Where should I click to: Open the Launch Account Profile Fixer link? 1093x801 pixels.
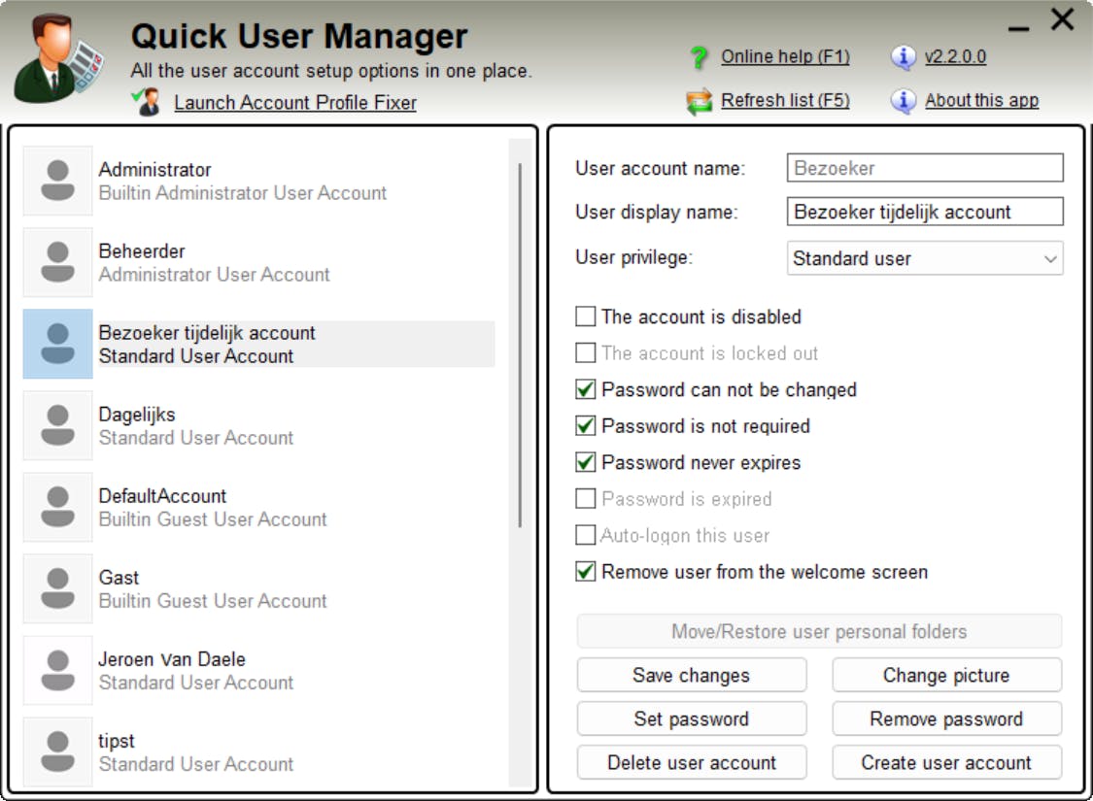(x=295, y=103)
